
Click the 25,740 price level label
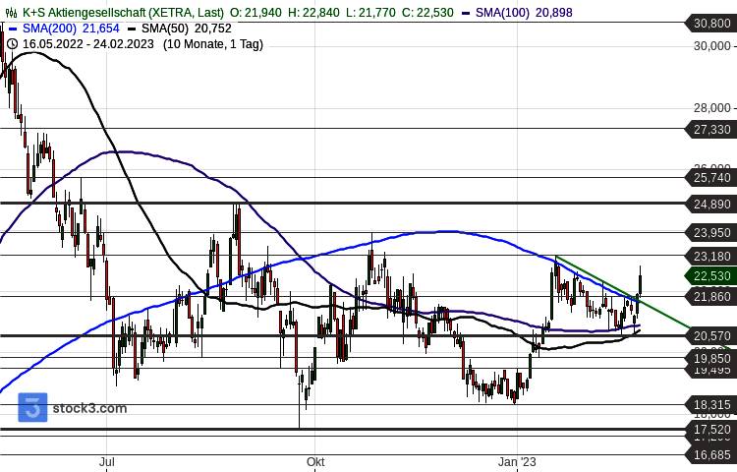coord(711,178)
